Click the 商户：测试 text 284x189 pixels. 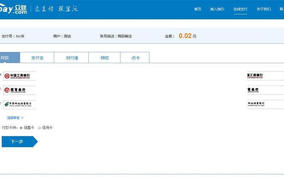click(x=62, y=36)
